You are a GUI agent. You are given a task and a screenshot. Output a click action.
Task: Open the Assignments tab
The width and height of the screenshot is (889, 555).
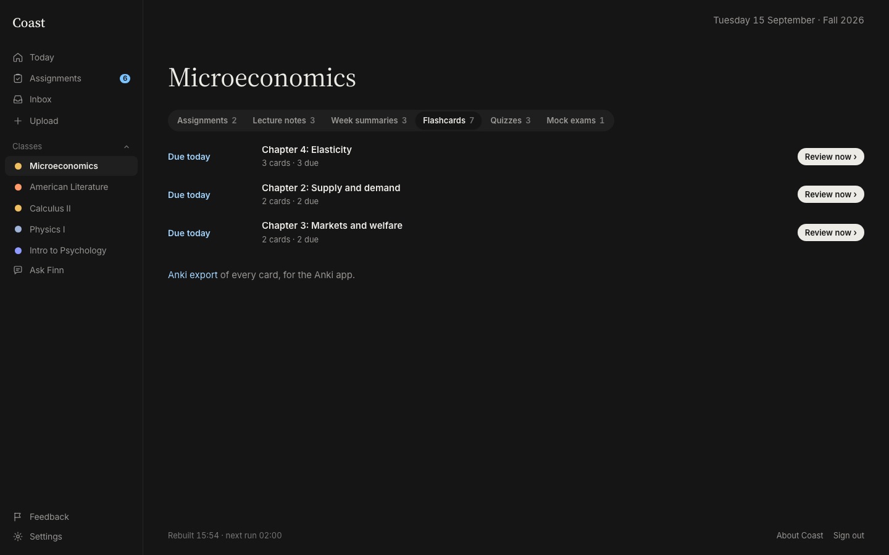[x=207, y=120]
